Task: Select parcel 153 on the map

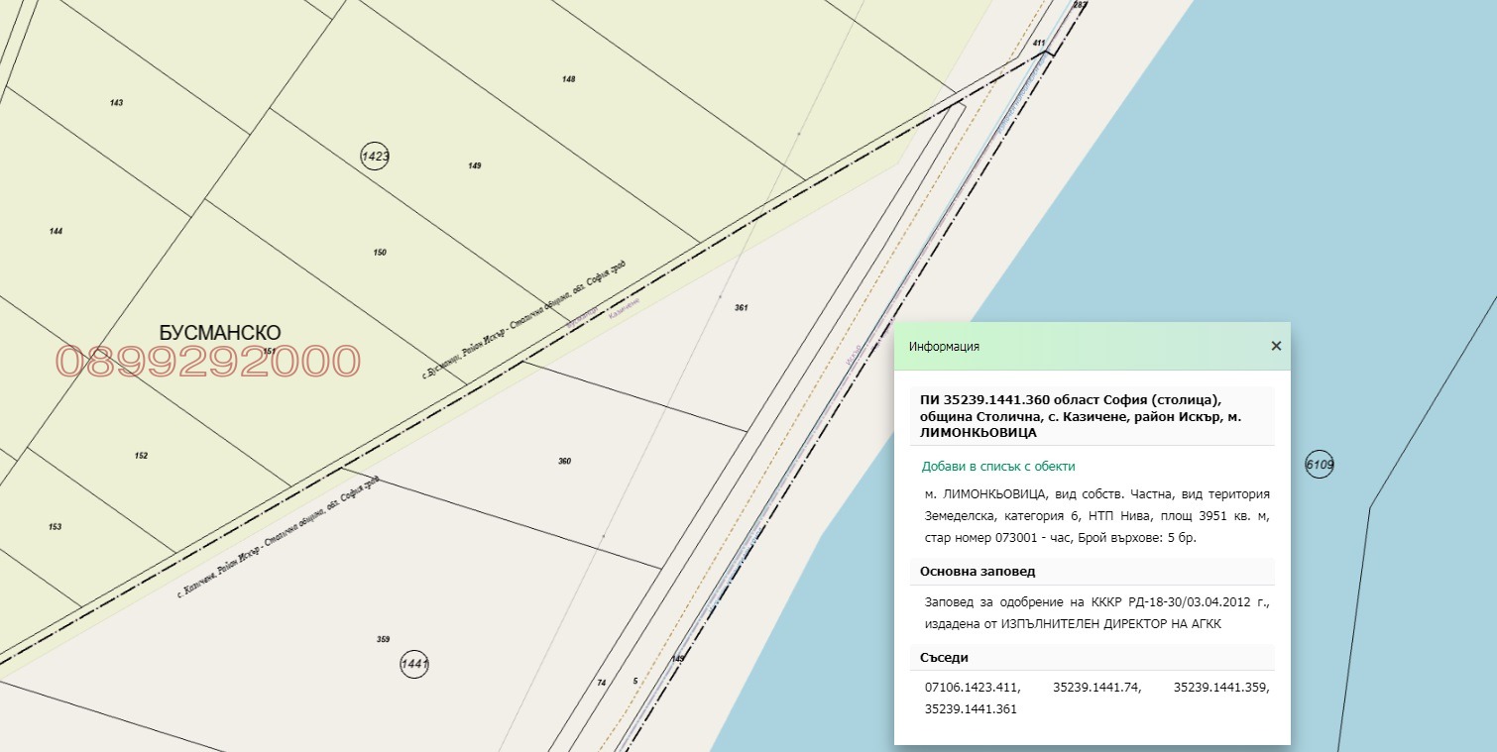Action: (55, 527)
